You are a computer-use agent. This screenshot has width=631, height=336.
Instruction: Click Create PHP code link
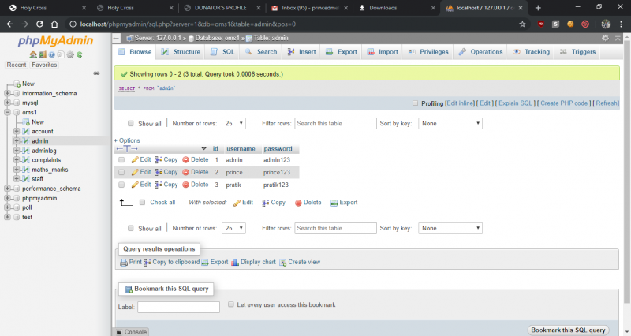tap(564, 103)
